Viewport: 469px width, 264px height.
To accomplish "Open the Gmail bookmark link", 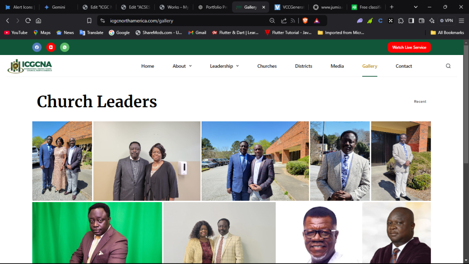I will [x=197, y=33].
